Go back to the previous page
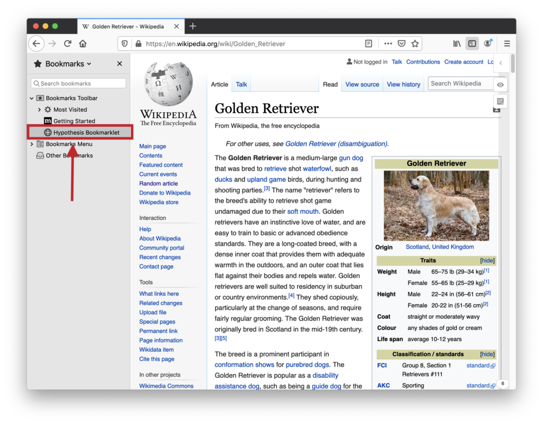 (37, 43)
